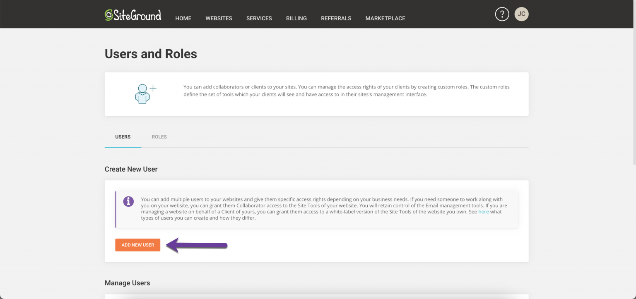Open the MARKETPLACE menu item

pos(385,18)
